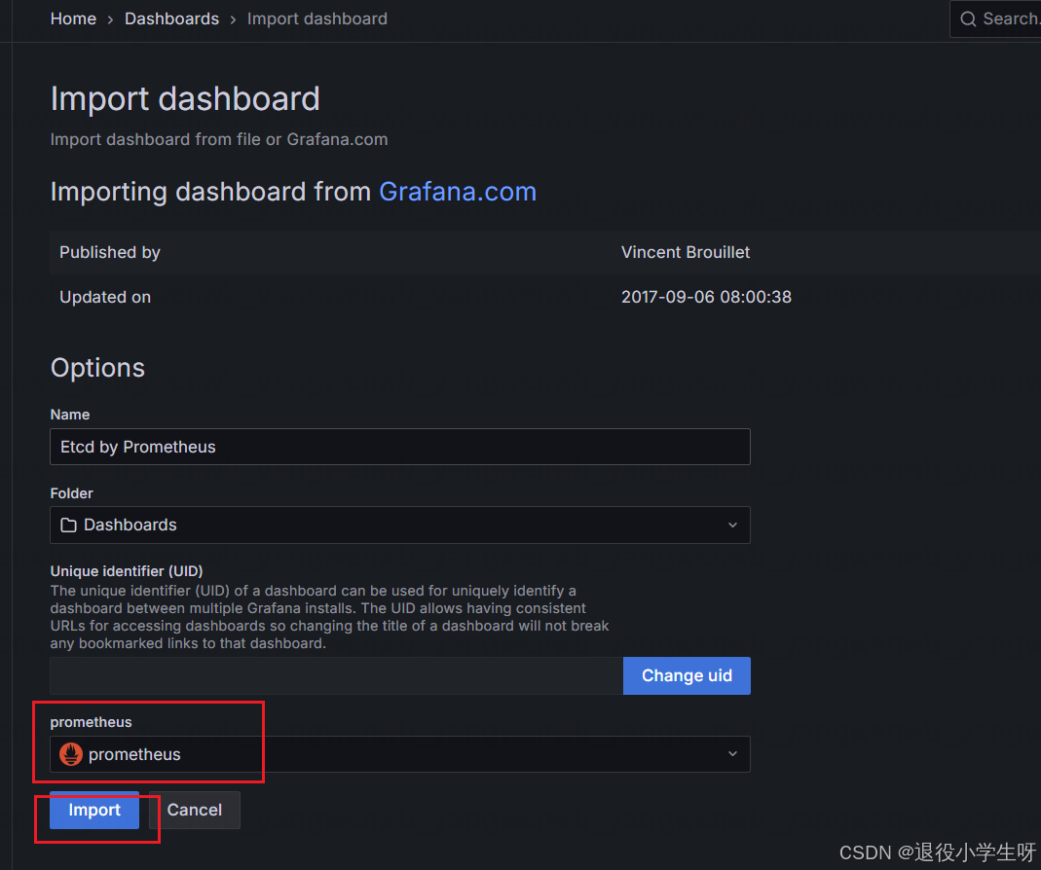Image resolution: width=1041 pixels, height=870 pixels.
Task: Click the folder icon in Folder selector
Action: [x=68, y=525]
